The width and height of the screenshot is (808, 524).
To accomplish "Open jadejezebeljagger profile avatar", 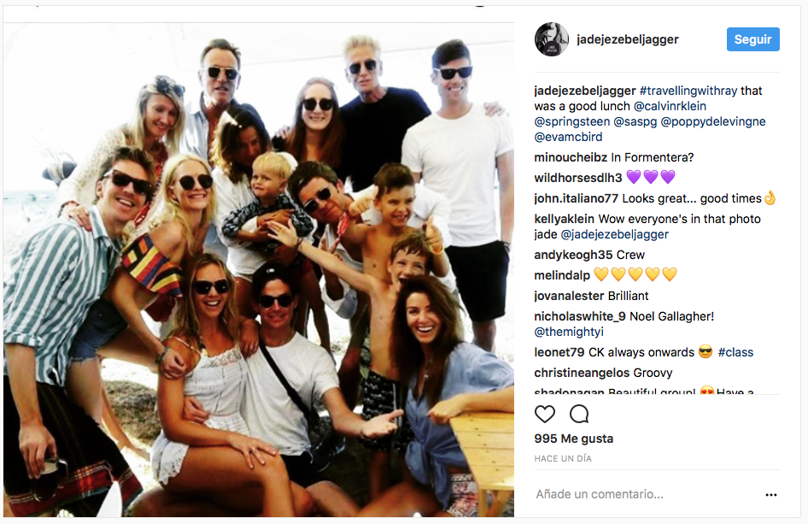I will point(552,39).
